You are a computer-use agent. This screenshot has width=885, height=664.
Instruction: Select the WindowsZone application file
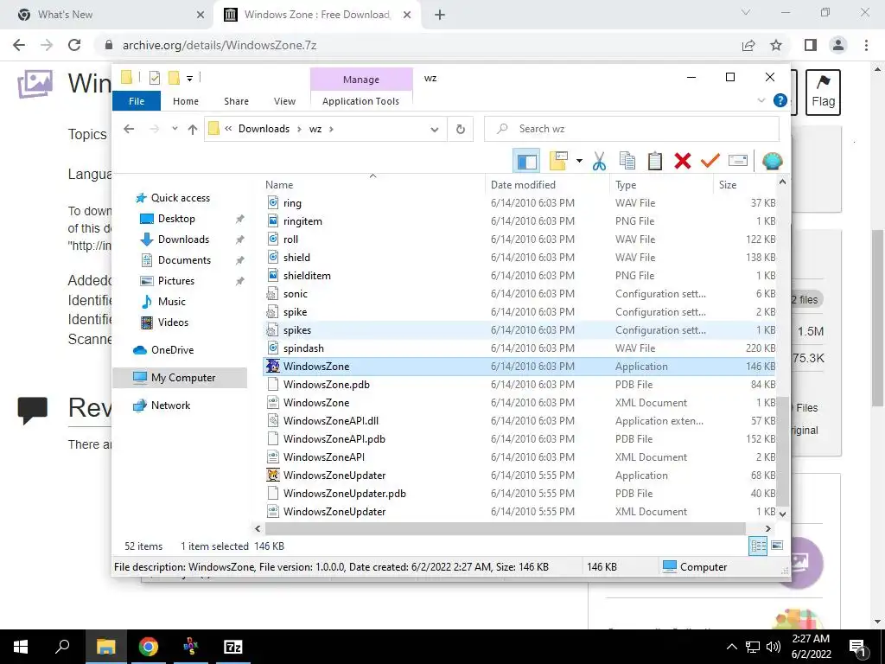coord(519,367)
